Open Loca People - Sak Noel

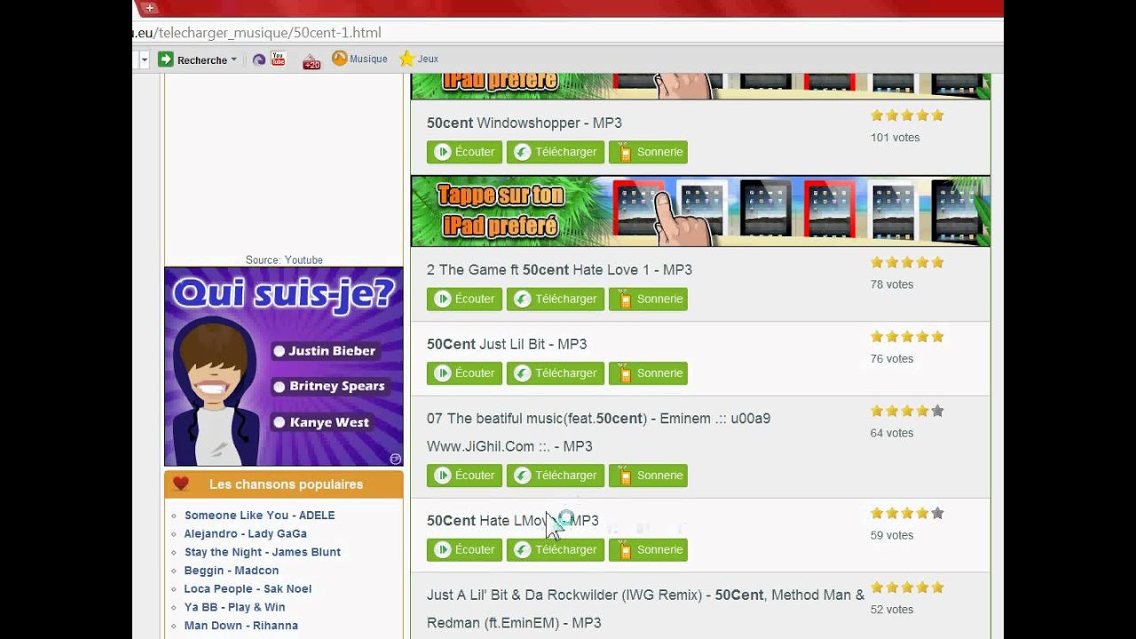click(248, 589)
